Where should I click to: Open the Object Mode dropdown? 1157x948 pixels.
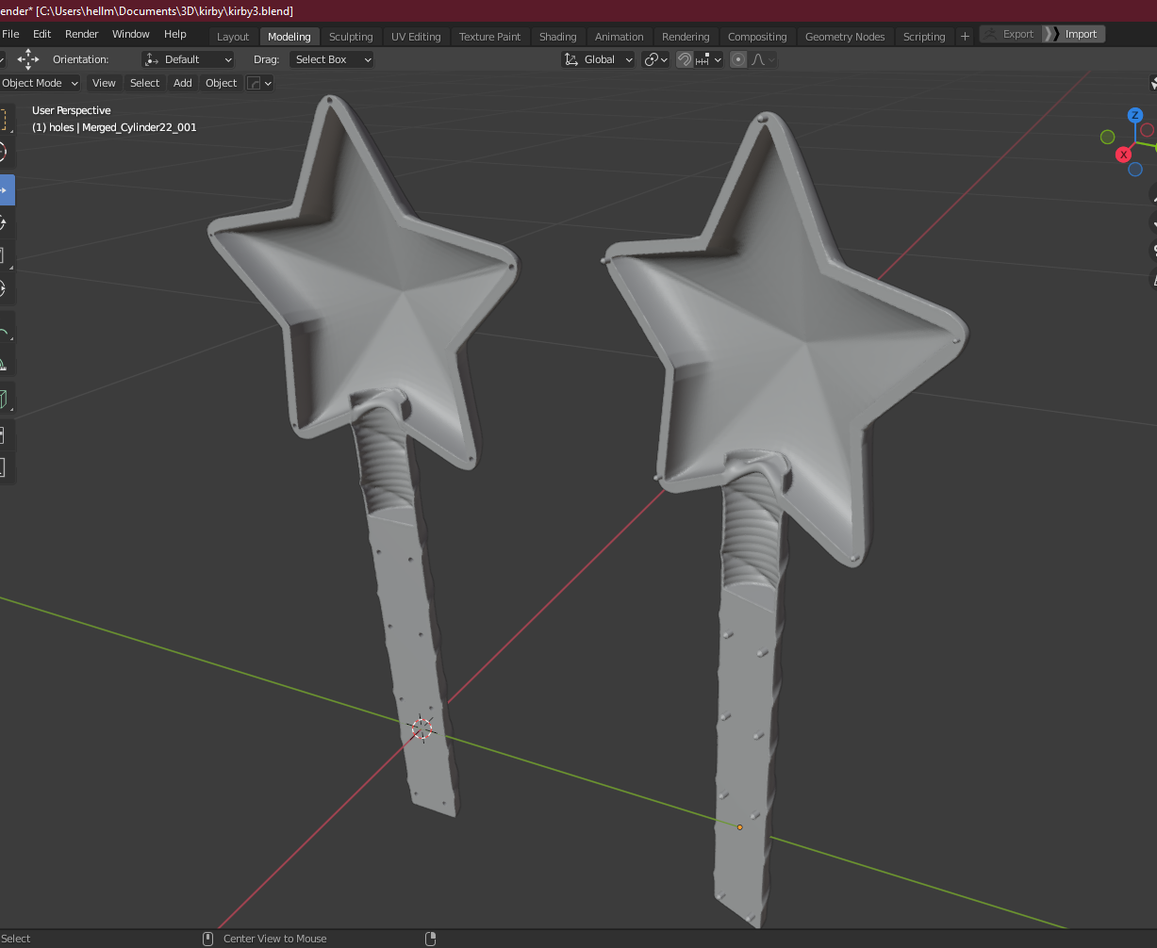(x=40, y=83)
